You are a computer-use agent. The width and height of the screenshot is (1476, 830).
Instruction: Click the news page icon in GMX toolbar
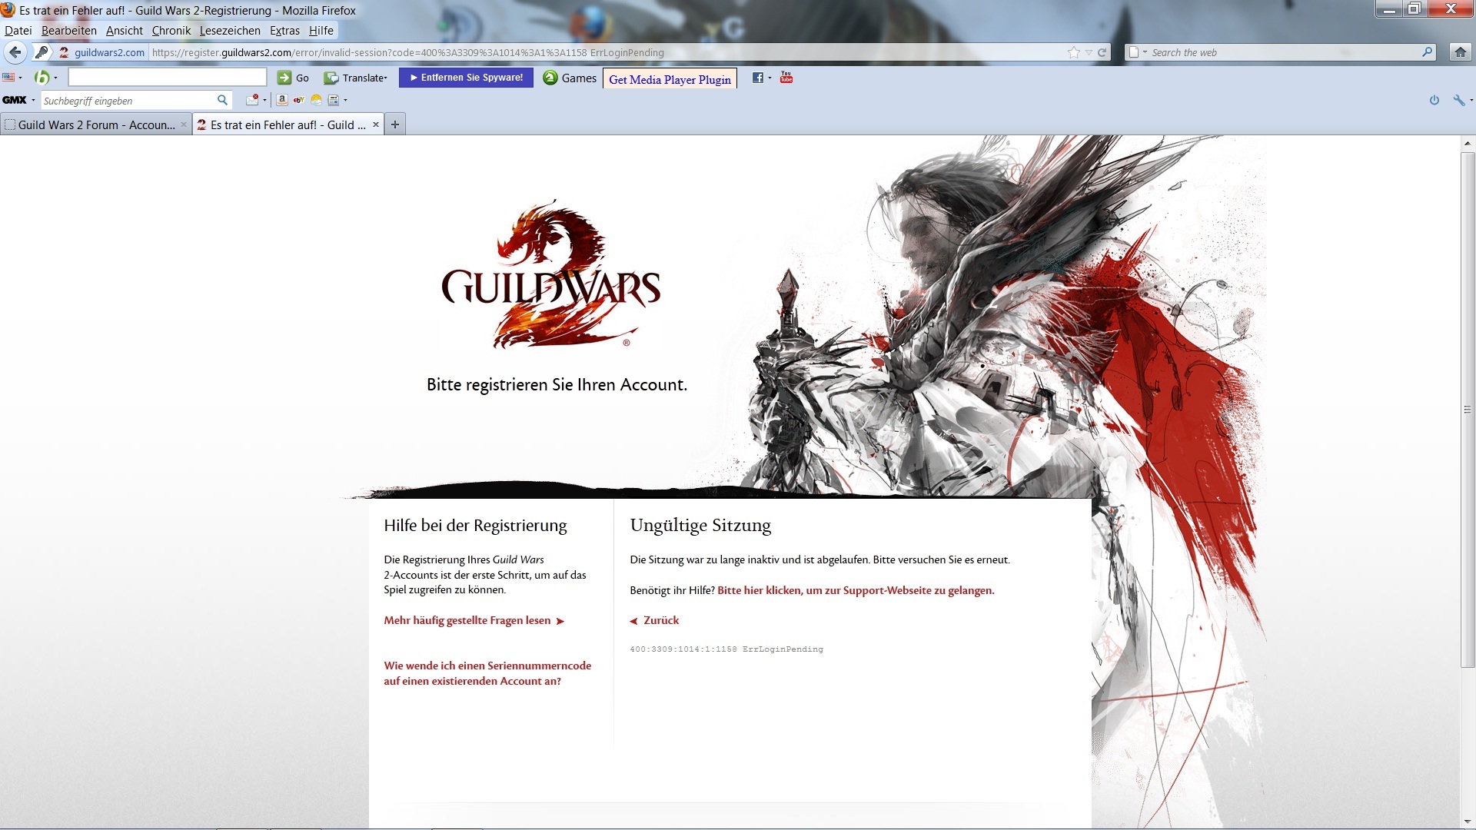[334, 100]
